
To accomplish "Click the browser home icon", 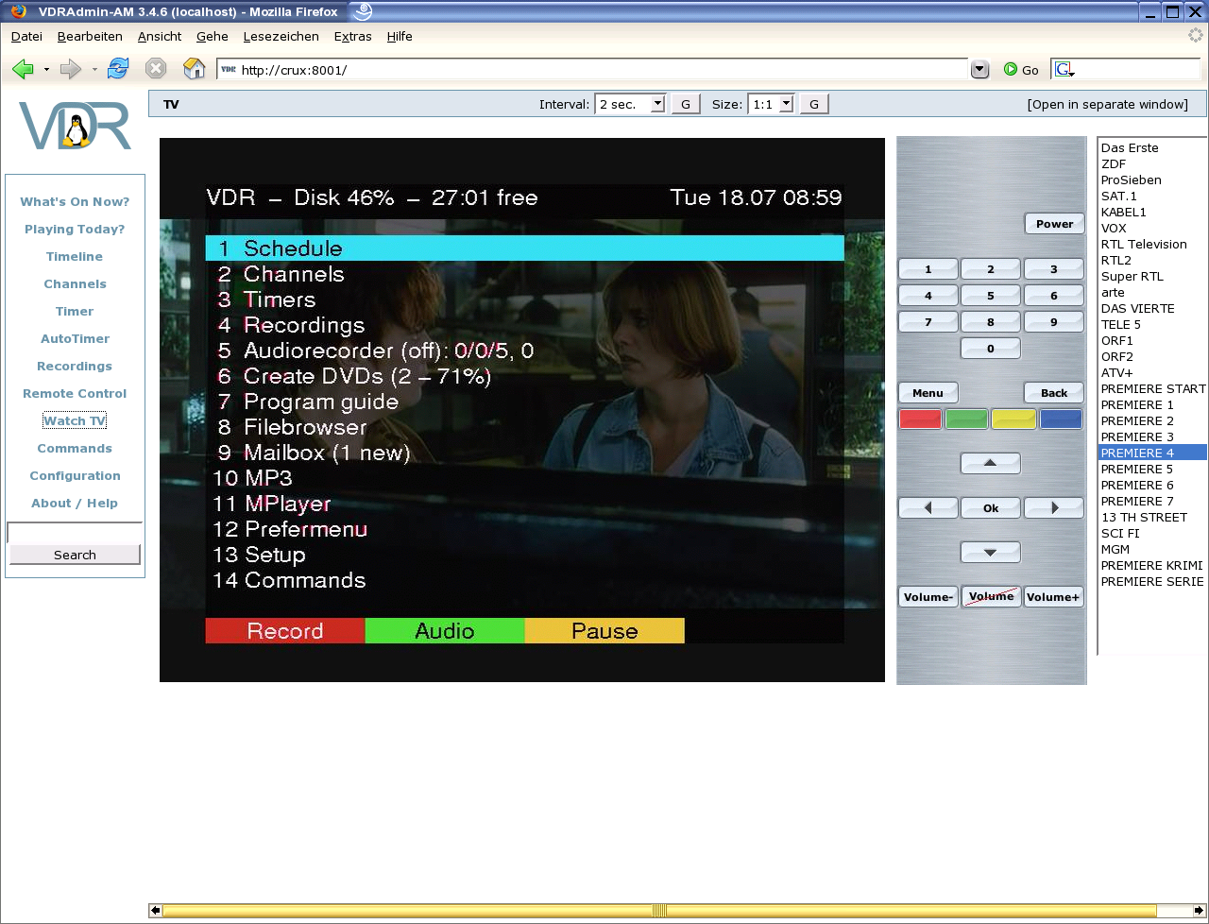I will (194, 69).
